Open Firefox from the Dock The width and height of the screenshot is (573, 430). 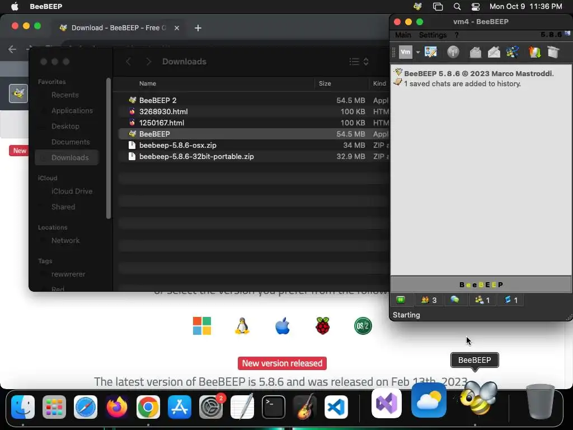click(x=117, y=407)
